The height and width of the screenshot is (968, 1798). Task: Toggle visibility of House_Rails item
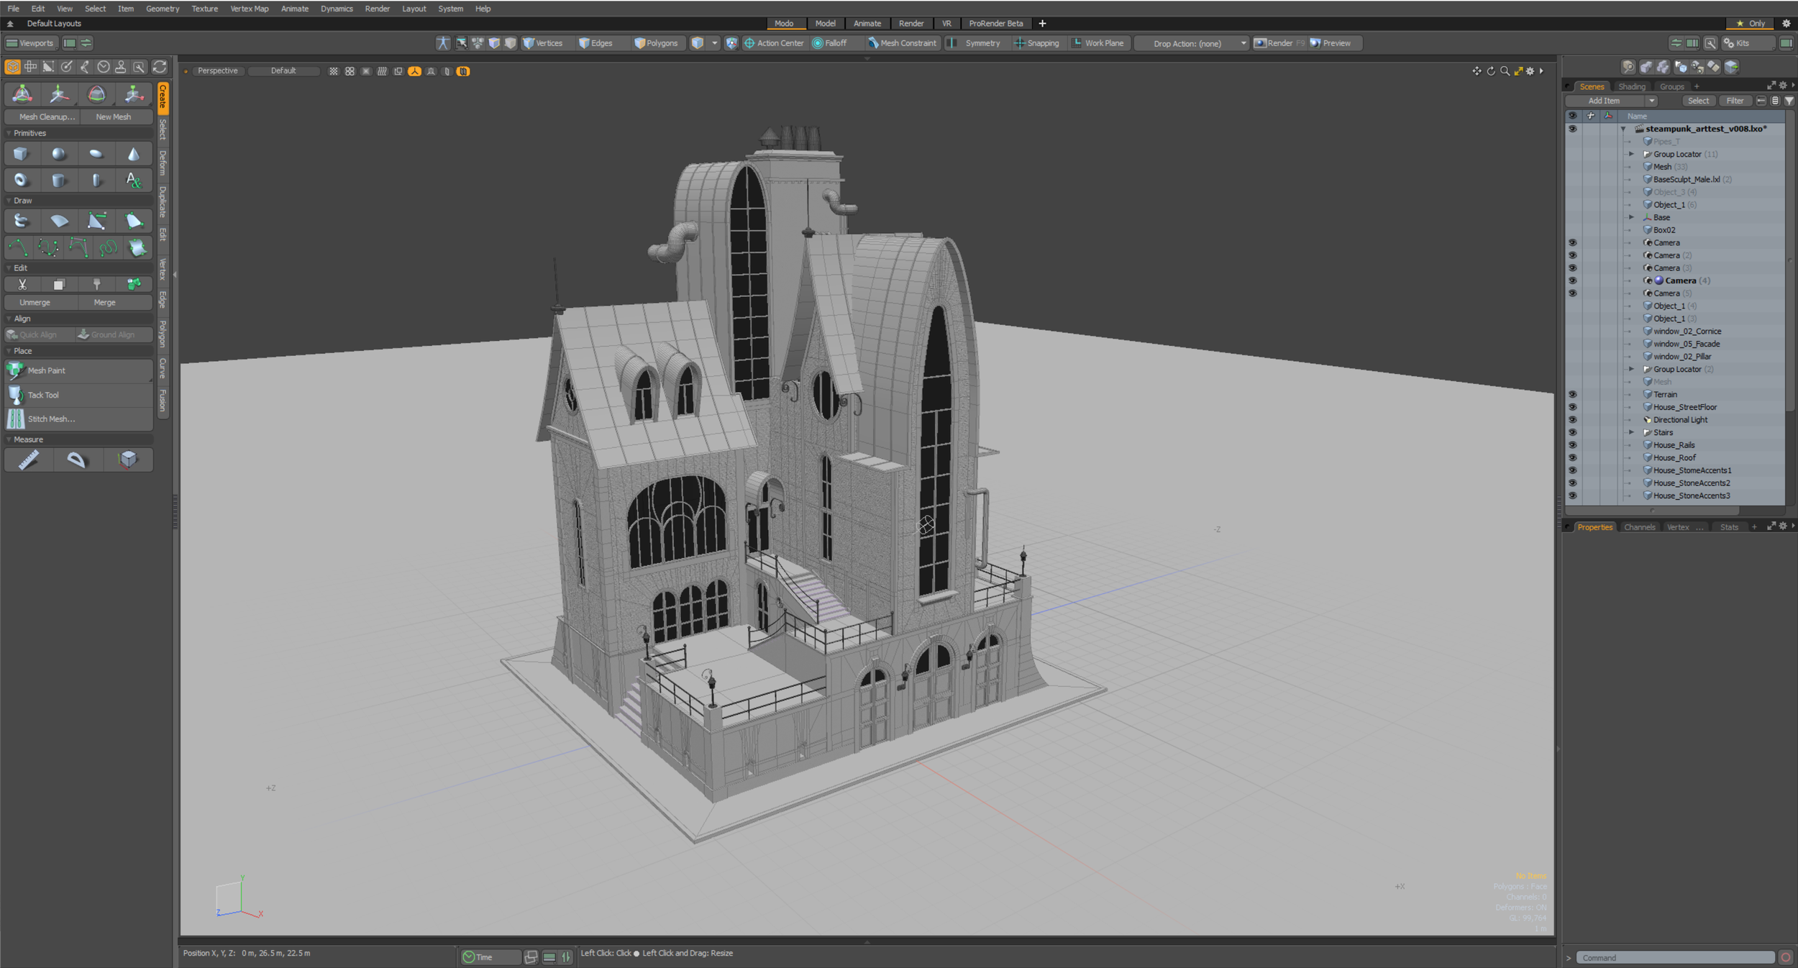point(1573,444)
